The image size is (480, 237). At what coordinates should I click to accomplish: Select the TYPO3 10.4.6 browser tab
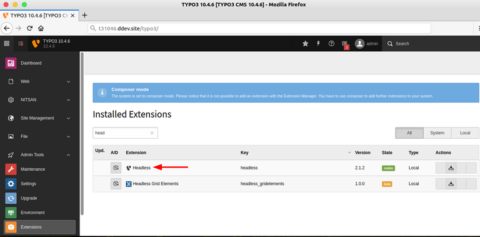(x=39, y=15)
